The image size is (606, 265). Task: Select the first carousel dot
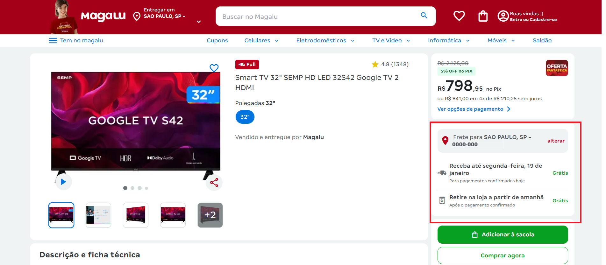click(x=125, y=188)
